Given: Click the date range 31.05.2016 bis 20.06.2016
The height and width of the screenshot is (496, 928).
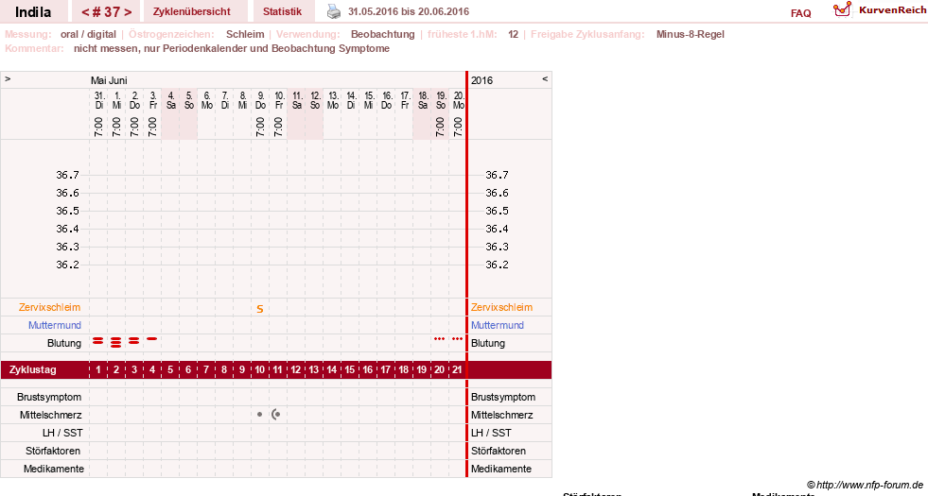Looking at the screenshot, I should [409, 12].
